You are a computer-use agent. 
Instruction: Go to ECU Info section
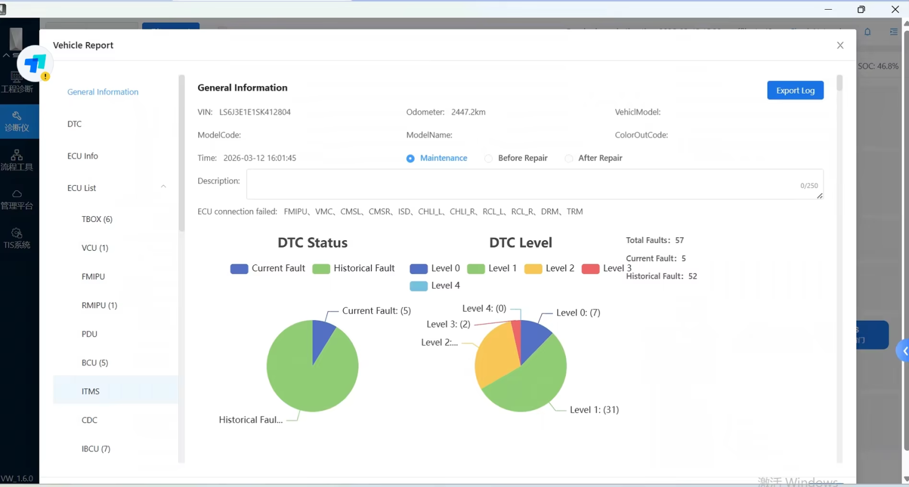[x=82, y=156]
